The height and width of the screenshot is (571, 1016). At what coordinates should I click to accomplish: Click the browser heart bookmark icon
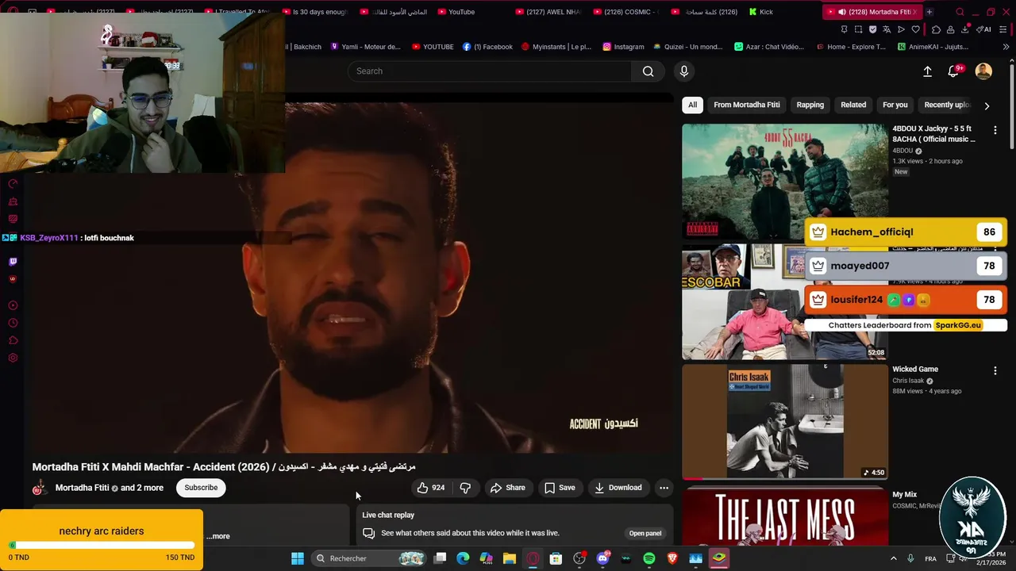tap(915, 29)
